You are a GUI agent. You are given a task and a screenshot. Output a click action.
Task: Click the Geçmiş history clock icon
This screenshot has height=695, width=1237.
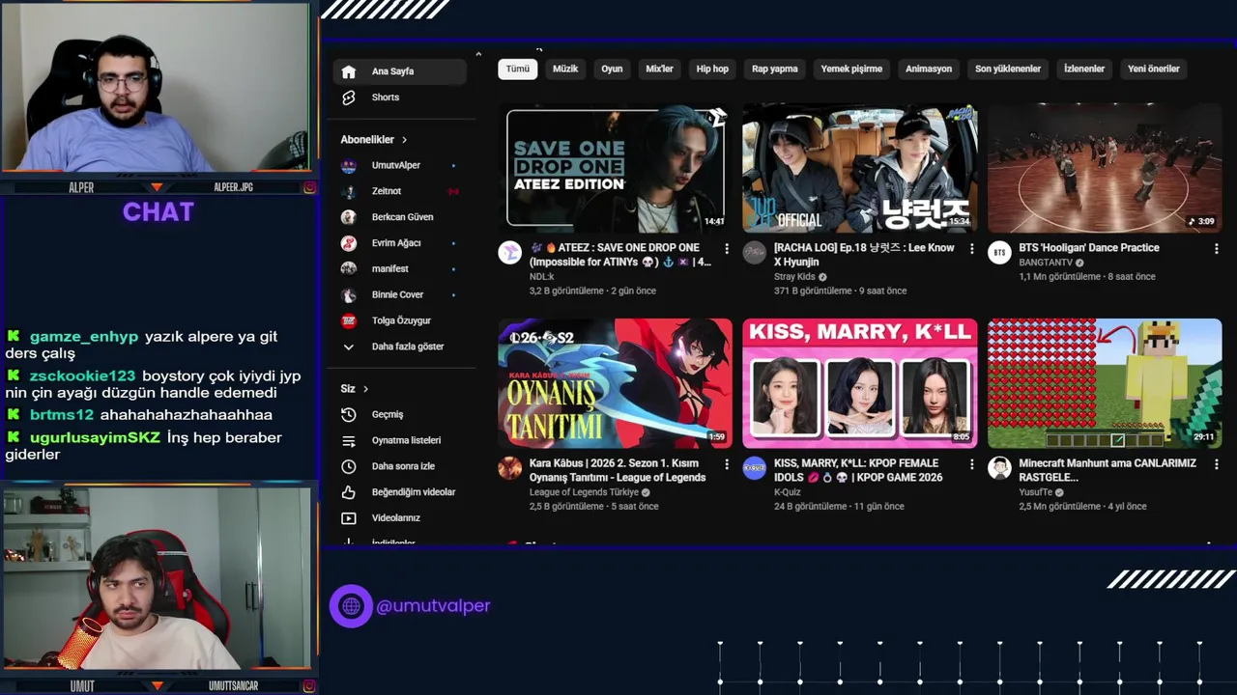tap(349, 414)
